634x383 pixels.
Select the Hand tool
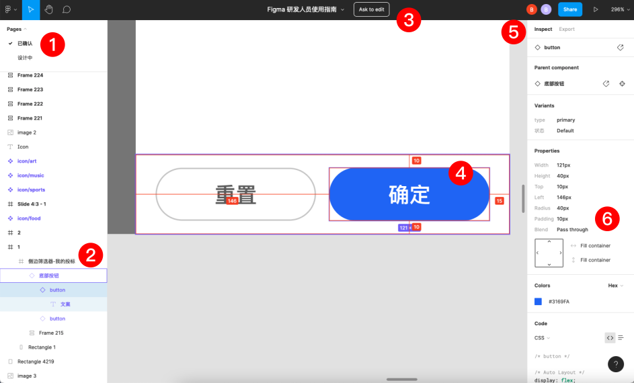[x=49, y=9]
